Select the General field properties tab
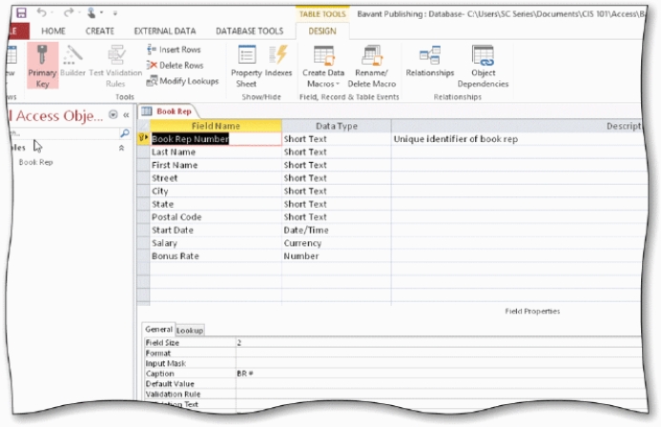The height and width of the screenshot is (427, 661). pyautogui.click(x=158, y=329)
